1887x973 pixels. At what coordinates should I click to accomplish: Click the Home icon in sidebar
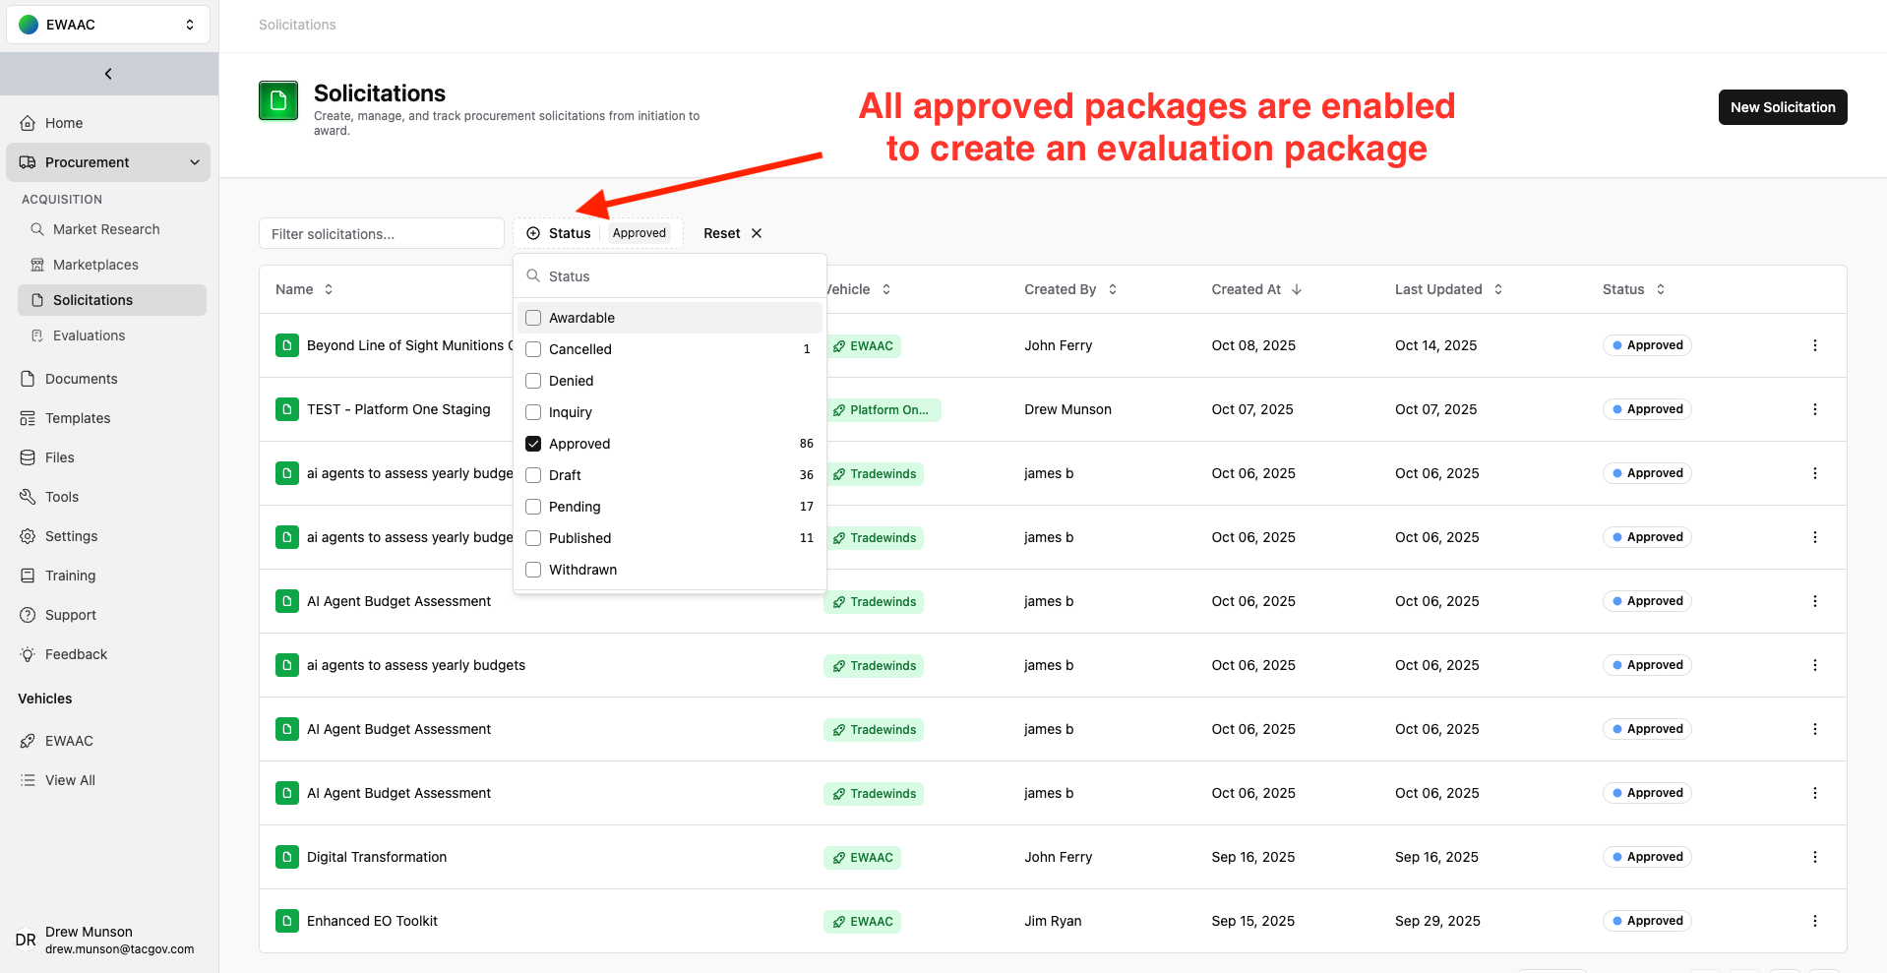click(28, 123)
